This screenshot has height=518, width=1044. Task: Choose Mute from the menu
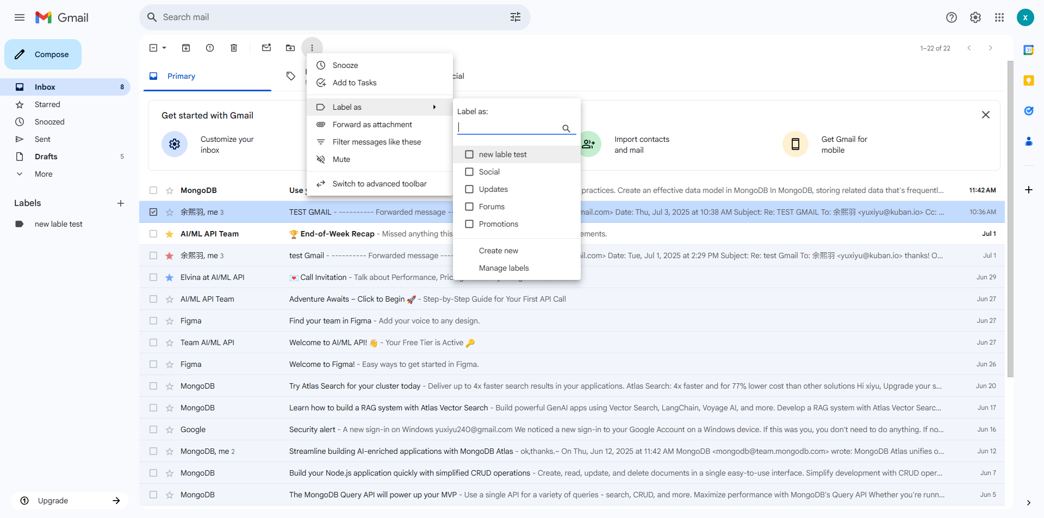pyautogui.click(x=380, y=159)
